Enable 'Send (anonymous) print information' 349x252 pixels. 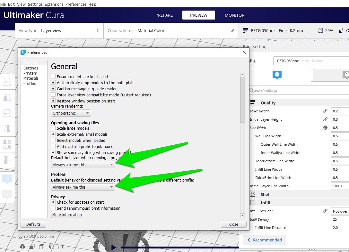(x=53, y=208)
